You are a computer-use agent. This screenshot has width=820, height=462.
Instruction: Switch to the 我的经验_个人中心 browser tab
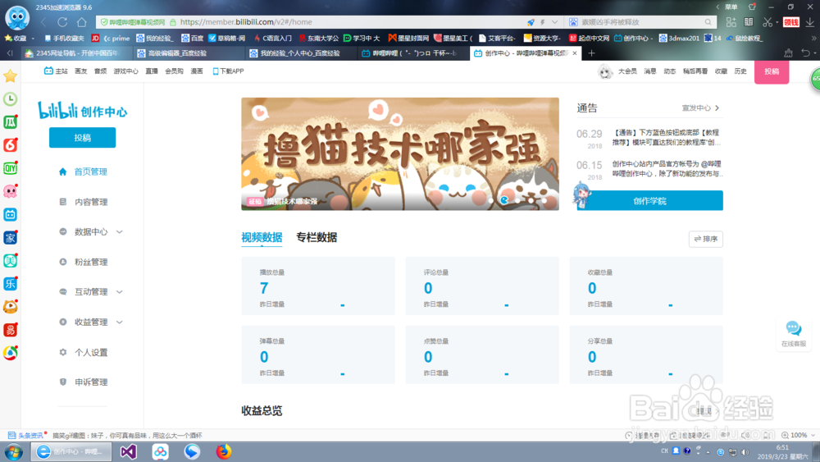click(299, 53)
